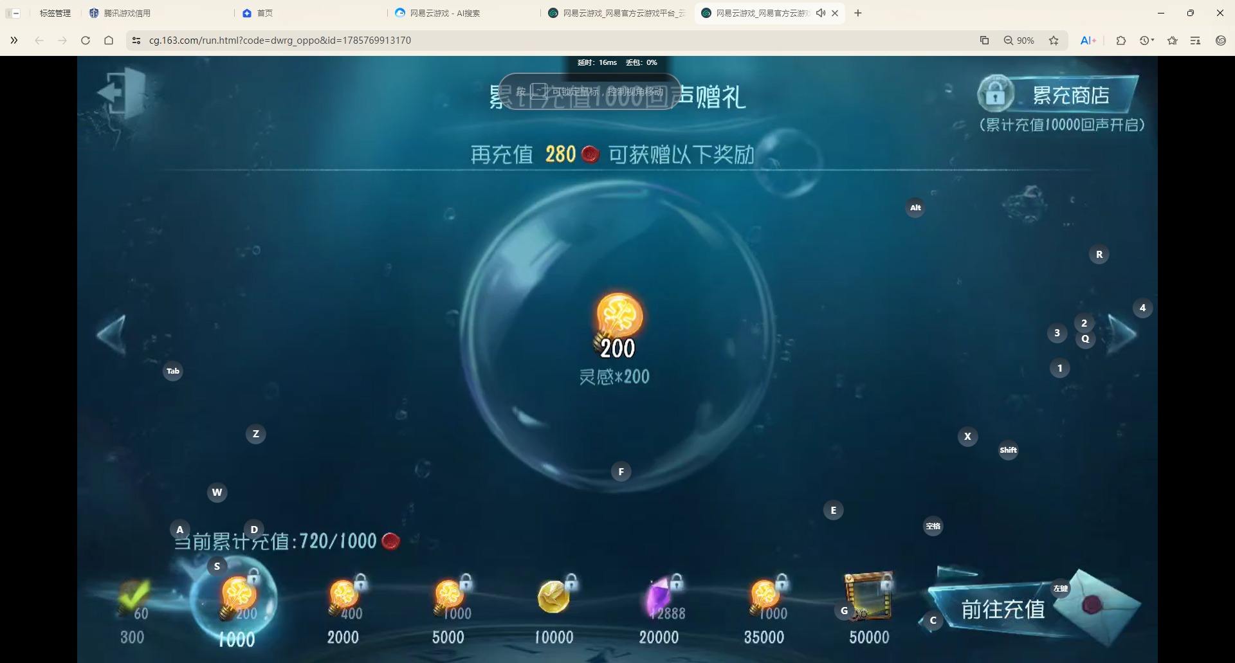Tap the virtual 左键 left-click key

(x=1061, y=588)
